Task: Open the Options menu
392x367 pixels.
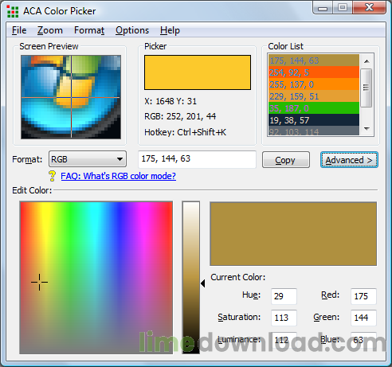Action: pyautogui.click(x=132, y=30)
